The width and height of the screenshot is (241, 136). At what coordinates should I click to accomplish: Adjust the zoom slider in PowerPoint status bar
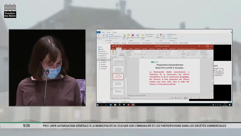pos(199,98)
